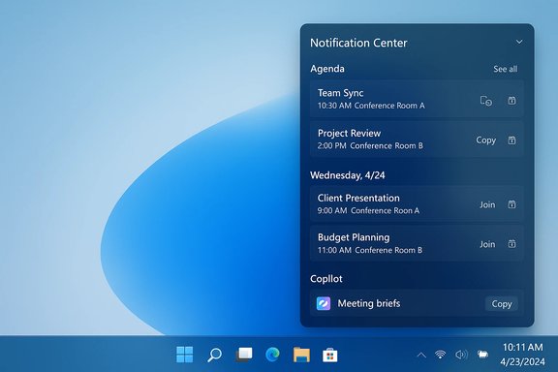Open Microsoft Store from taskbar

tap(330, 355)
